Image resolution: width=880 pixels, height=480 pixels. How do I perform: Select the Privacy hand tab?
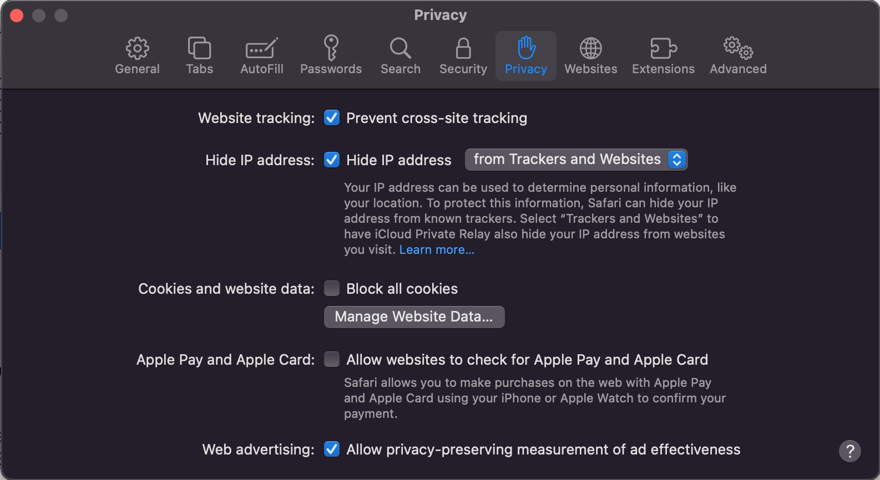[x=526, y=55]
